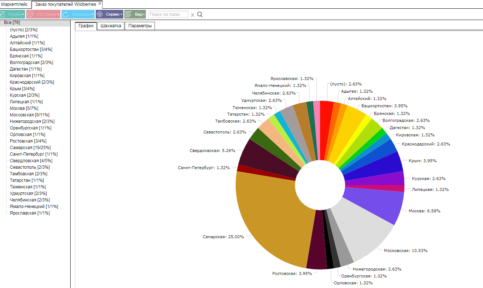Click the Правка pencil icon

pos(2,14)
